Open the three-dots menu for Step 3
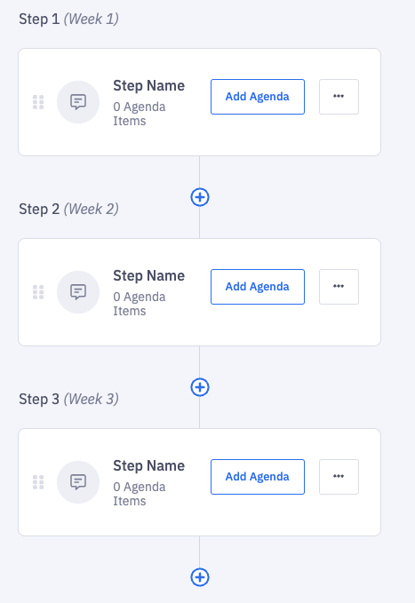Viewport: 415px width, 603px height. point(339,477)
